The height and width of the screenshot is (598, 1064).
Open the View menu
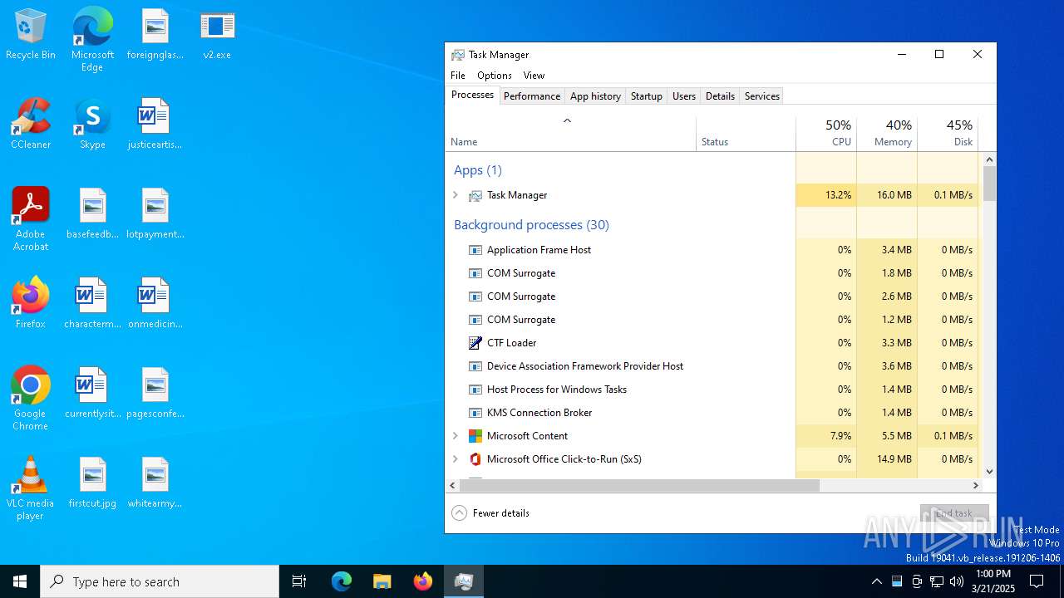coord(534,76)
